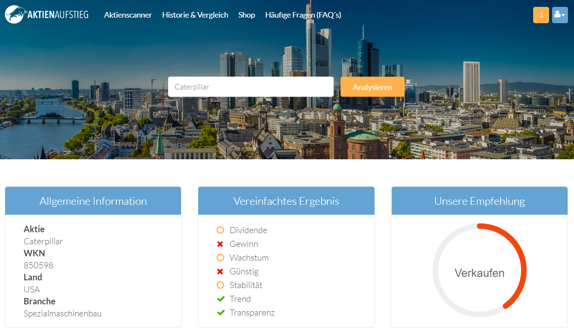This screenshot has height=334, width=574.
Task: Click the Dividende result label
Action: click(x=249, y=230)
